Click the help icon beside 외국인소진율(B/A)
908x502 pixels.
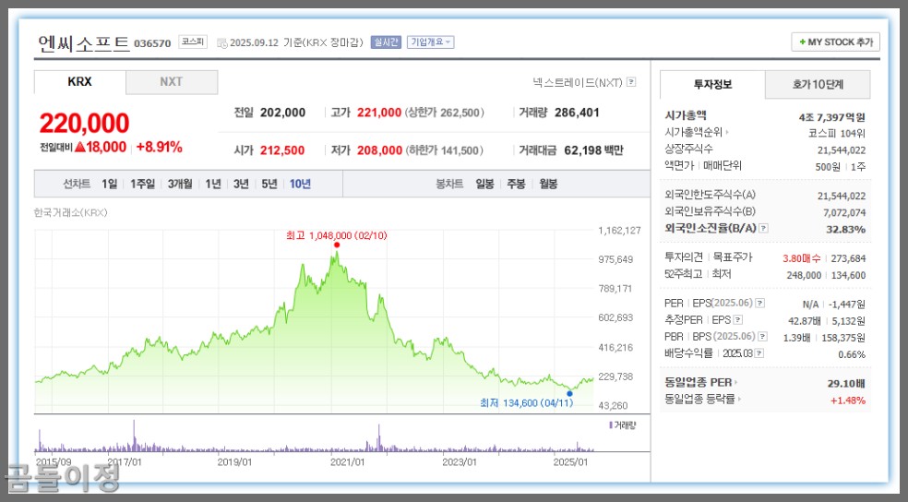point(764,228)
